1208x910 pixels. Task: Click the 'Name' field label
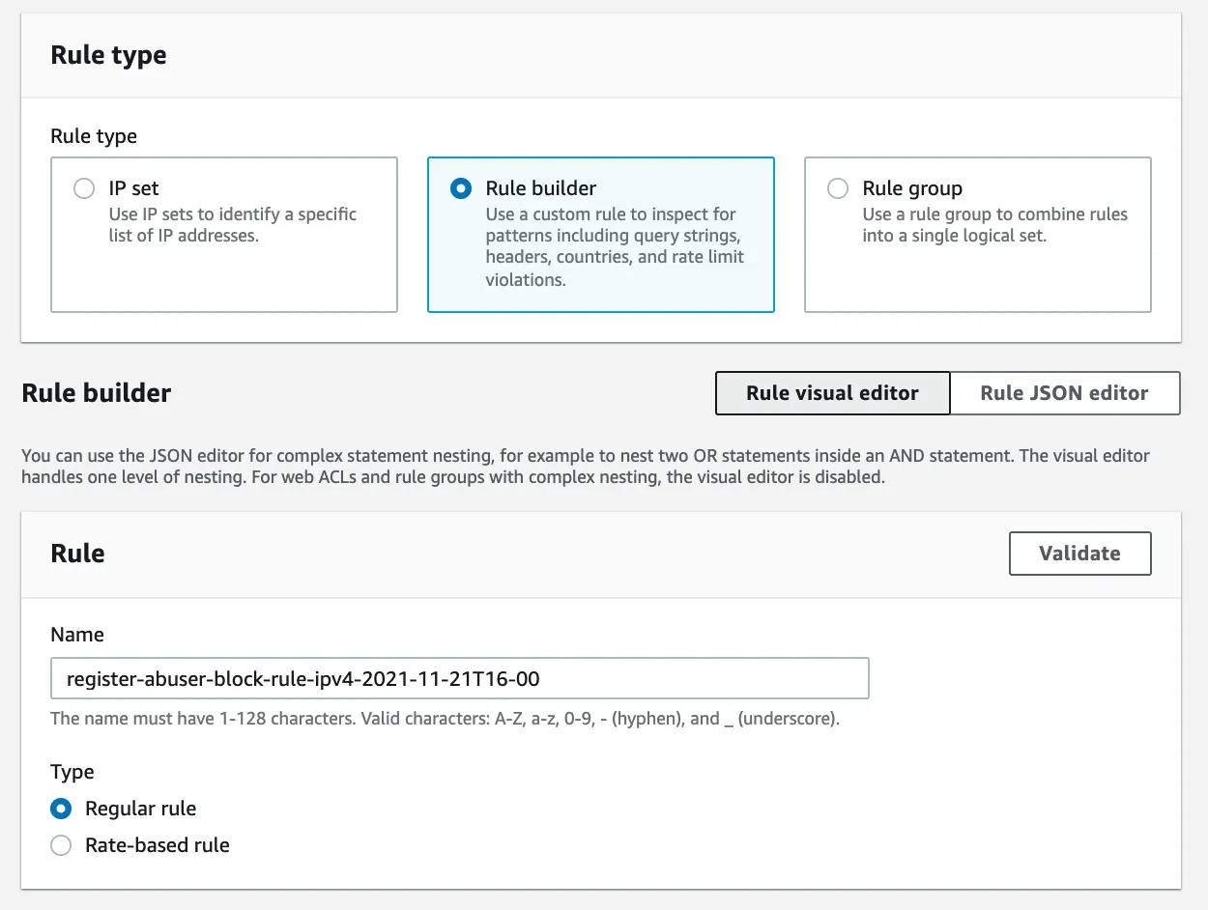(x=77, y=635)
